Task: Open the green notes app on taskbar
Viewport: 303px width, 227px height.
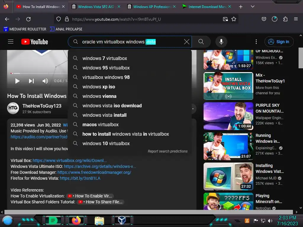Action: (53, 220)
